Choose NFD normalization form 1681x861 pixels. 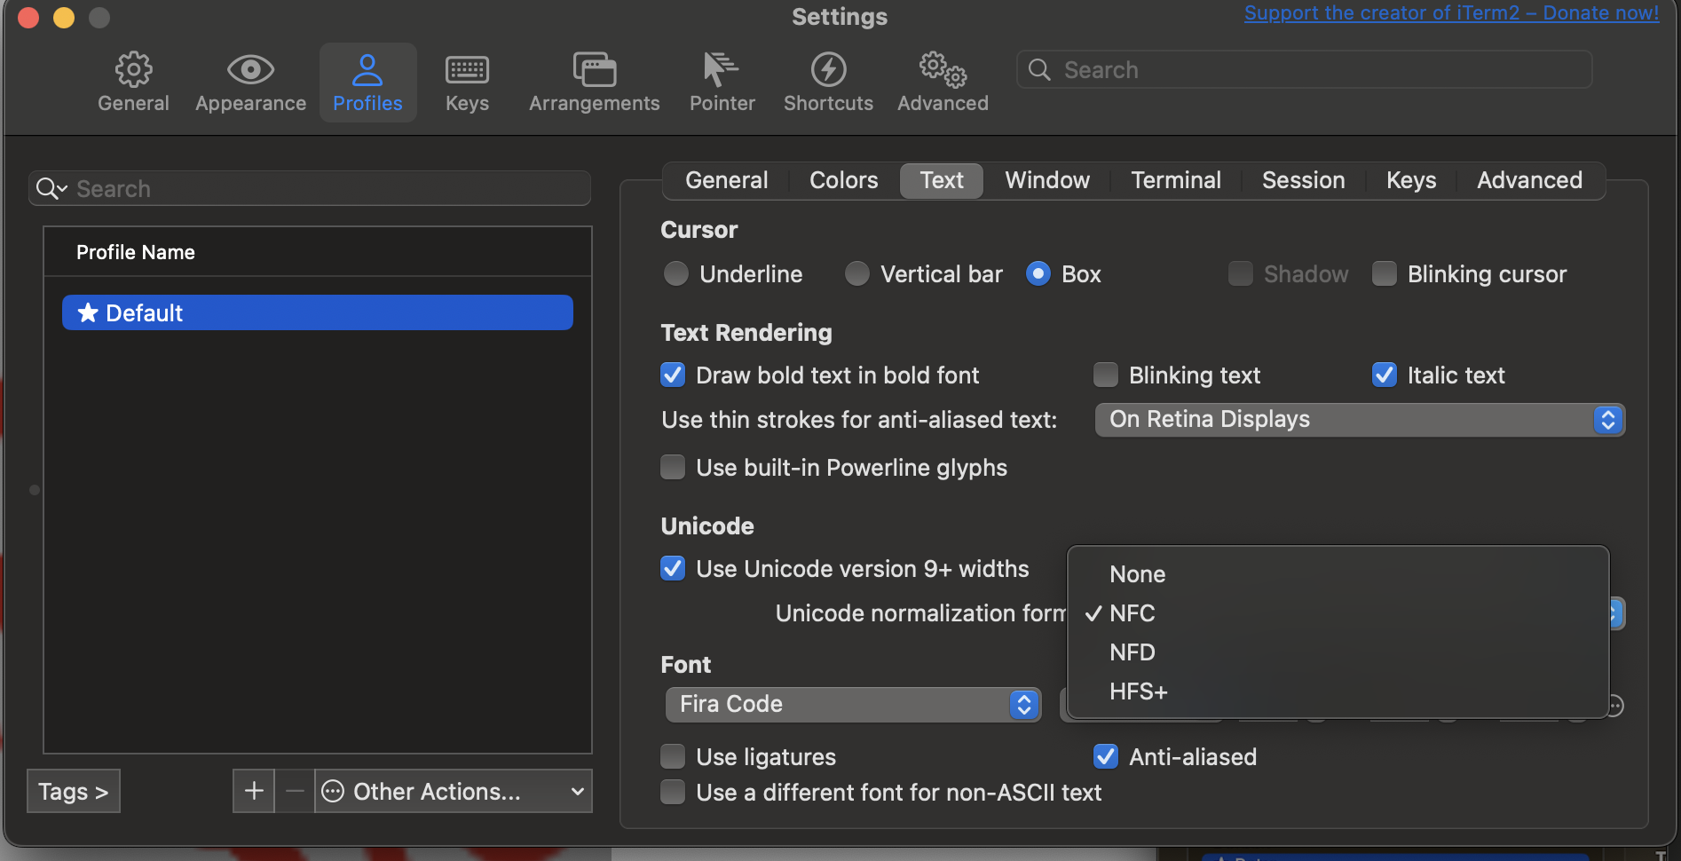coord(1338,652)
